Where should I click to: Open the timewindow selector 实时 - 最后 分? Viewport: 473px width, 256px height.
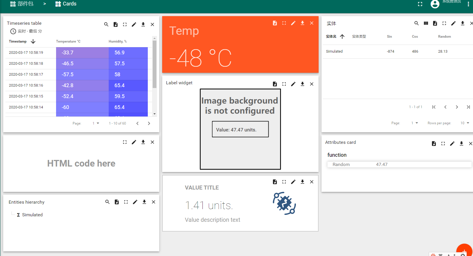pos(26,31)
